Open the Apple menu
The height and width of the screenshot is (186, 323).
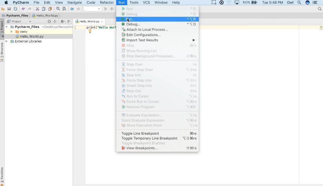tap(6, 3)
